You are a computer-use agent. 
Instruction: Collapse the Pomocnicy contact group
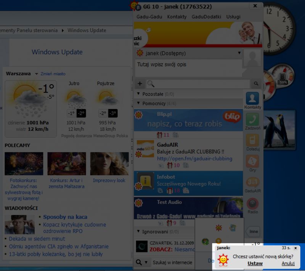(138, 103)
